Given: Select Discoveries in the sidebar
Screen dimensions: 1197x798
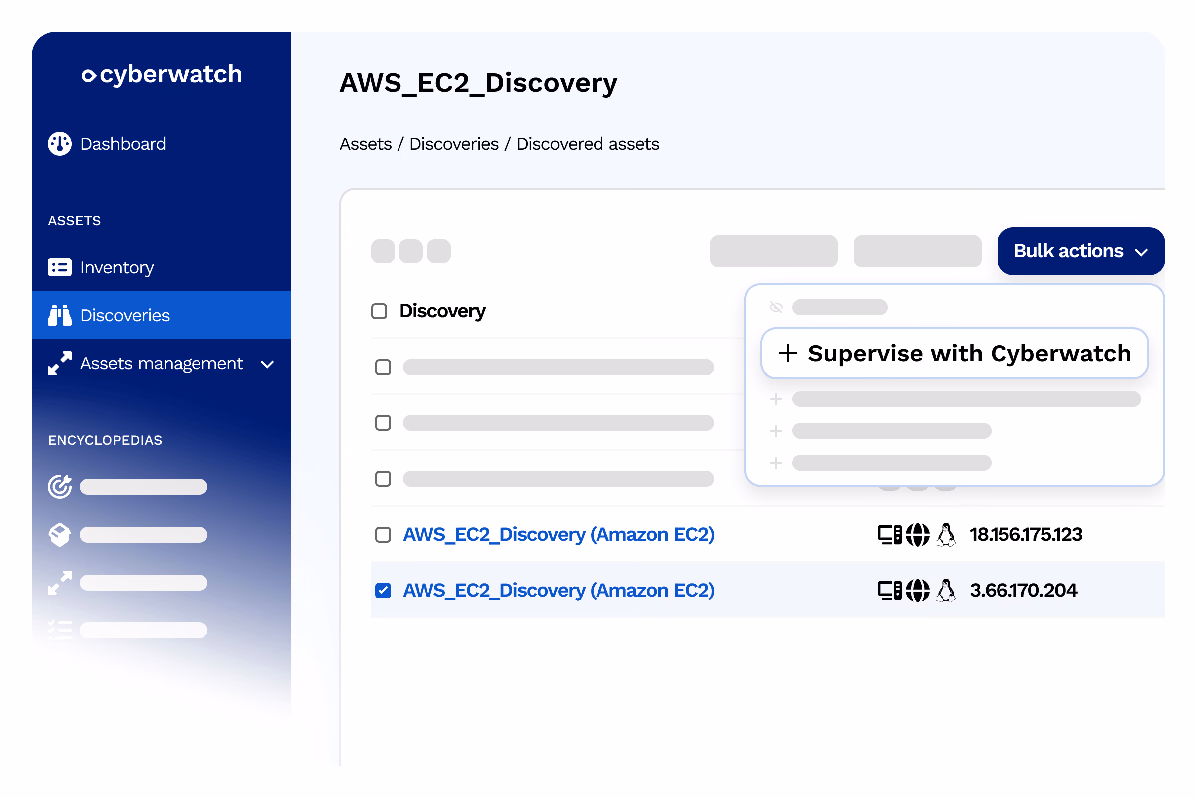Looking at the screenshot, I should click(x=161, y=315).
